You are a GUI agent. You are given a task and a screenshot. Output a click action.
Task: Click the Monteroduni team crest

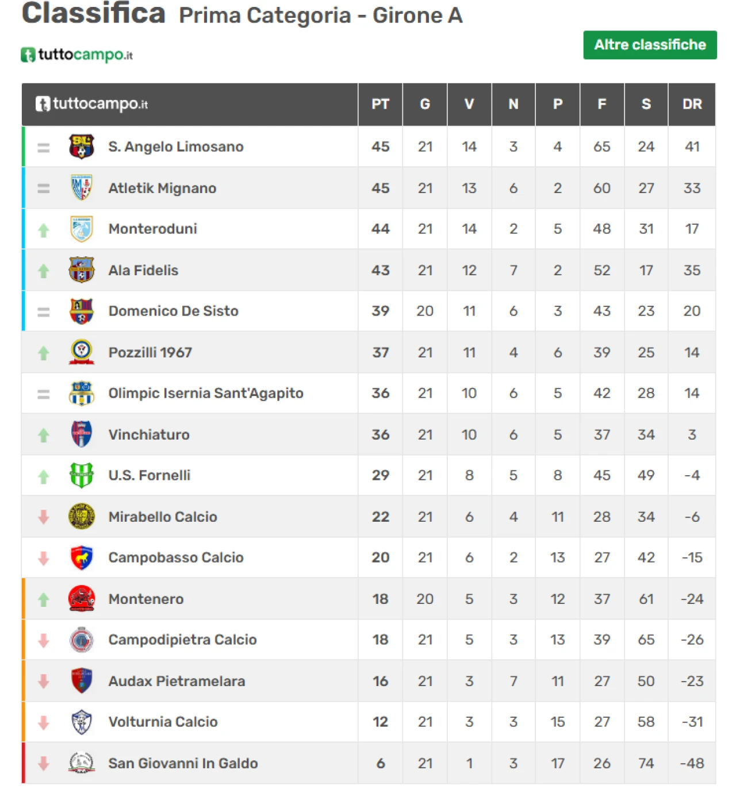point(82,229)
